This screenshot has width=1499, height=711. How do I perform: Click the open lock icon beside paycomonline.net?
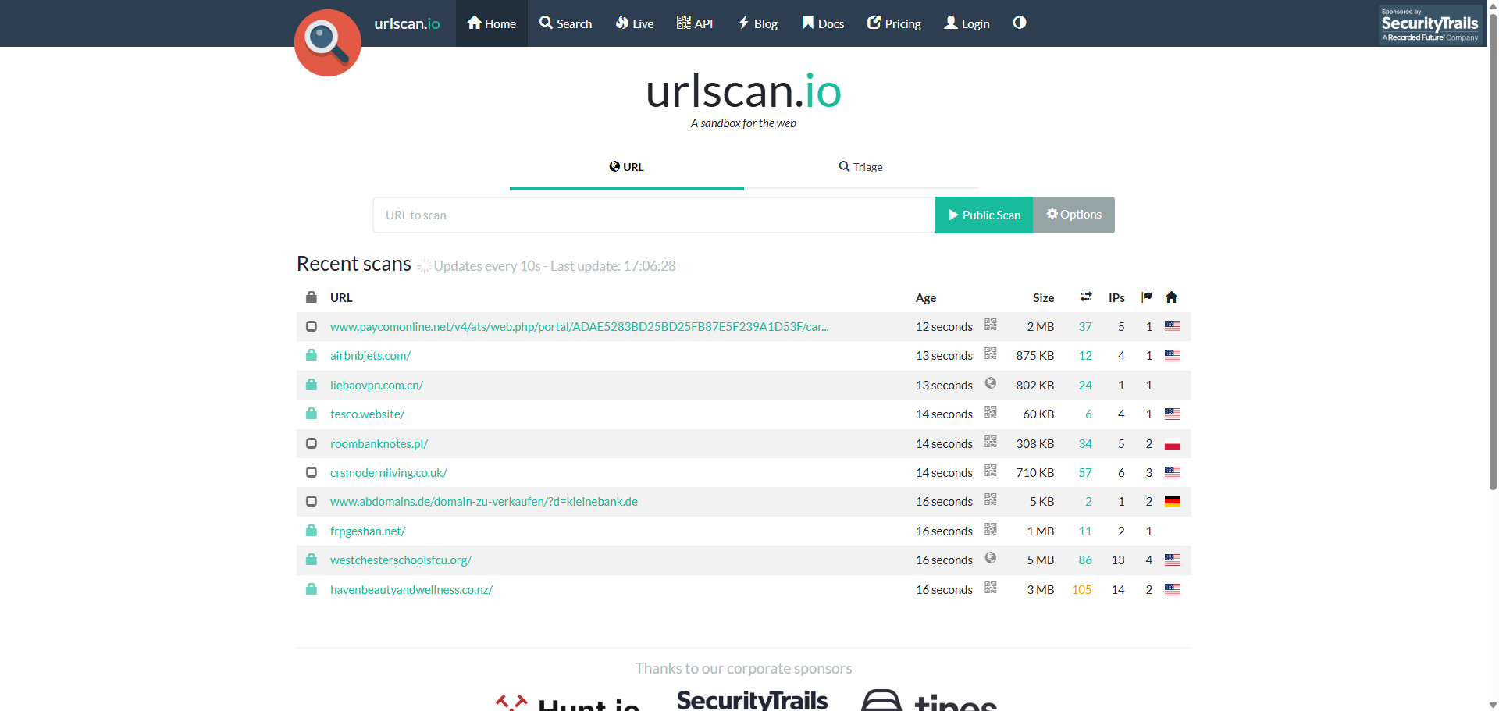[x=312, y=326]
